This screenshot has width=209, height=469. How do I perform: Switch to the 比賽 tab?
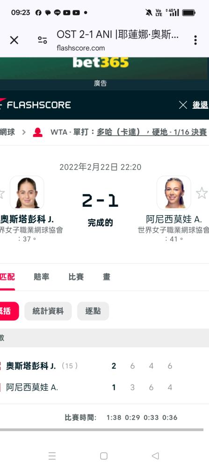click(76, 277)
